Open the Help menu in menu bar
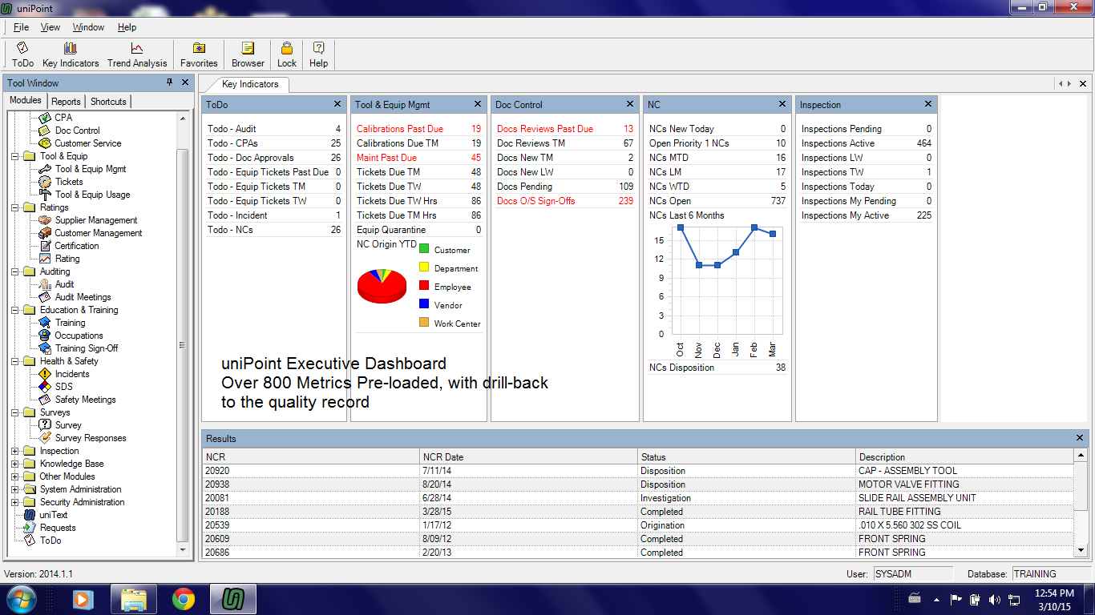This screenshot has width=1095, height=615. (127, 27)
